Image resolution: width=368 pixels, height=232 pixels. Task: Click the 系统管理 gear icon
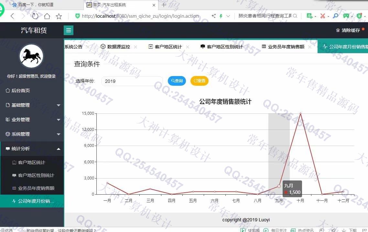7,134
